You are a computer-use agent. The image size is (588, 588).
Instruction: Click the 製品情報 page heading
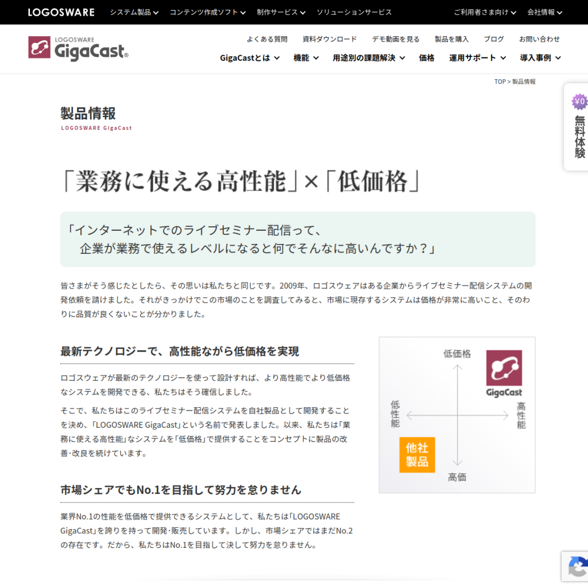coord(88,113)
